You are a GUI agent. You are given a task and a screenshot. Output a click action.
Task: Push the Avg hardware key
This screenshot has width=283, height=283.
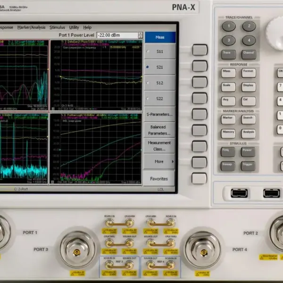(x=228, y=101)
